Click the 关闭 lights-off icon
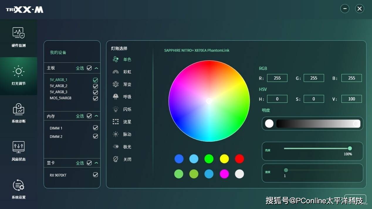This screenshot has height=209, width=372. pyautogui.click(x=116, y=159)
